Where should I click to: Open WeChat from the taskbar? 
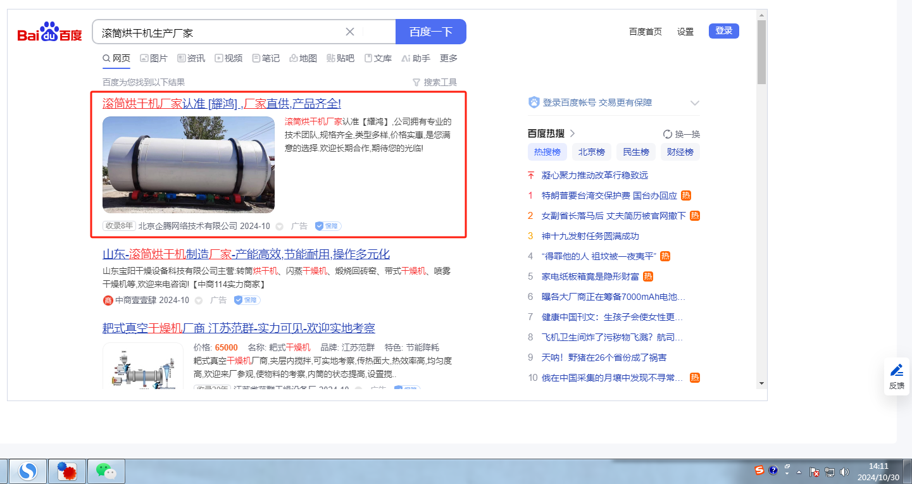106,471
